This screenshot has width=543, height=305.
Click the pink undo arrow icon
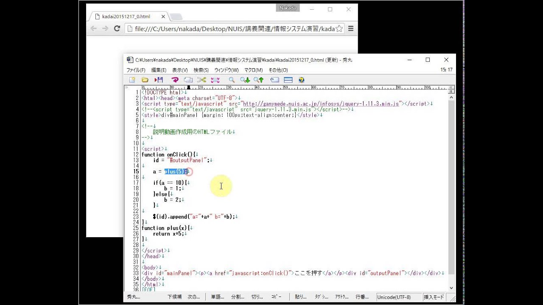pyautogui.click(x=175, y=80)
